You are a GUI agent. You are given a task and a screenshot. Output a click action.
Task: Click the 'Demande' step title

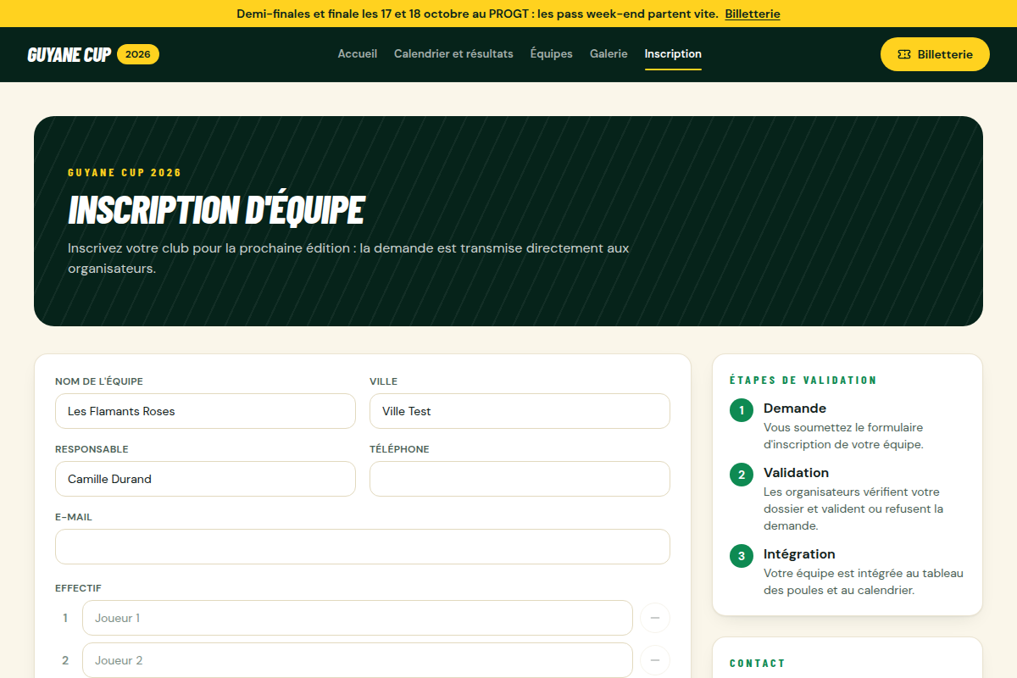pyautogui.click(x=795, y=408)
